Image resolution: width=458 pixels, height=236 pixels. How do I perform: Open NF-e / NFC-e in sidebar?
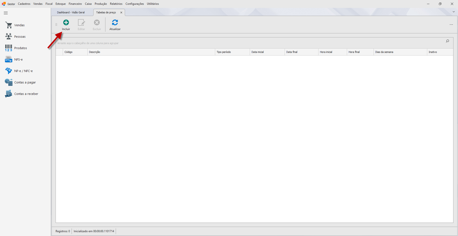(x=19, y=71)
